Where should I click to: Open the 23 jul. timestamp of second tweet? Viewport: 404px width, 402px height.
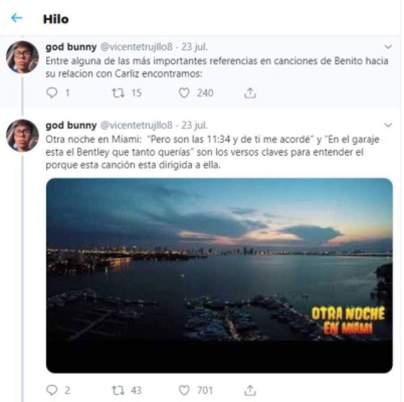pyautogui.click(x=195, y=126)
